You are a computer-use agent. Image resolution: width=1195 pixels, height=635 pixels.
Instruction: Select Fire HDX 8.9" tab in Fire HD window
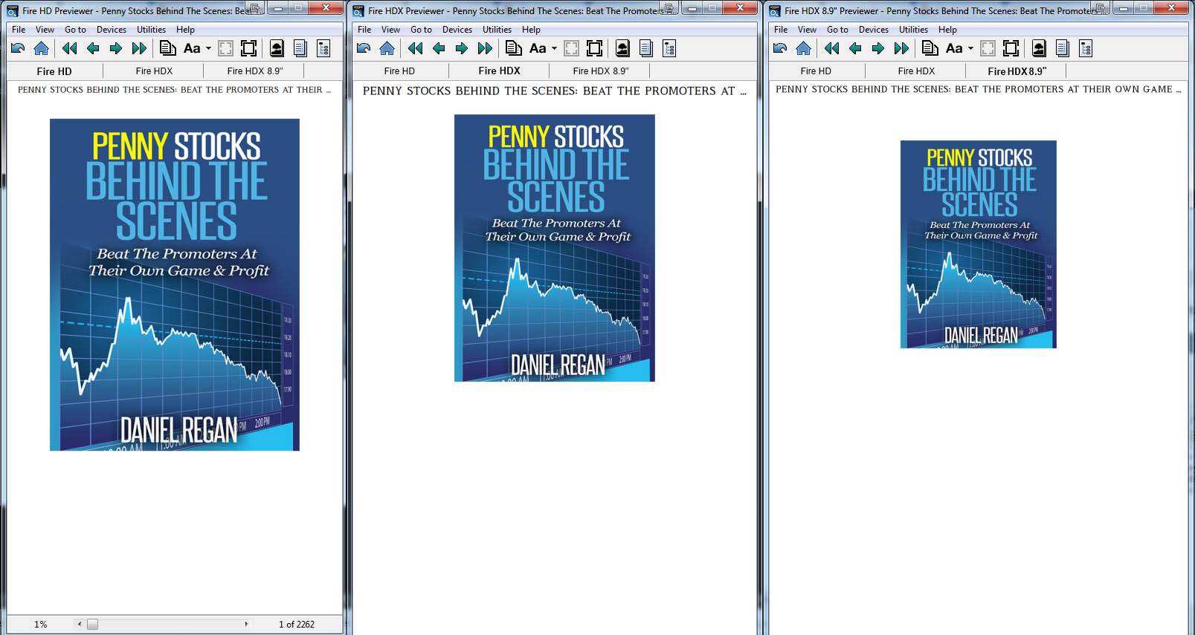tap(255, 71)
